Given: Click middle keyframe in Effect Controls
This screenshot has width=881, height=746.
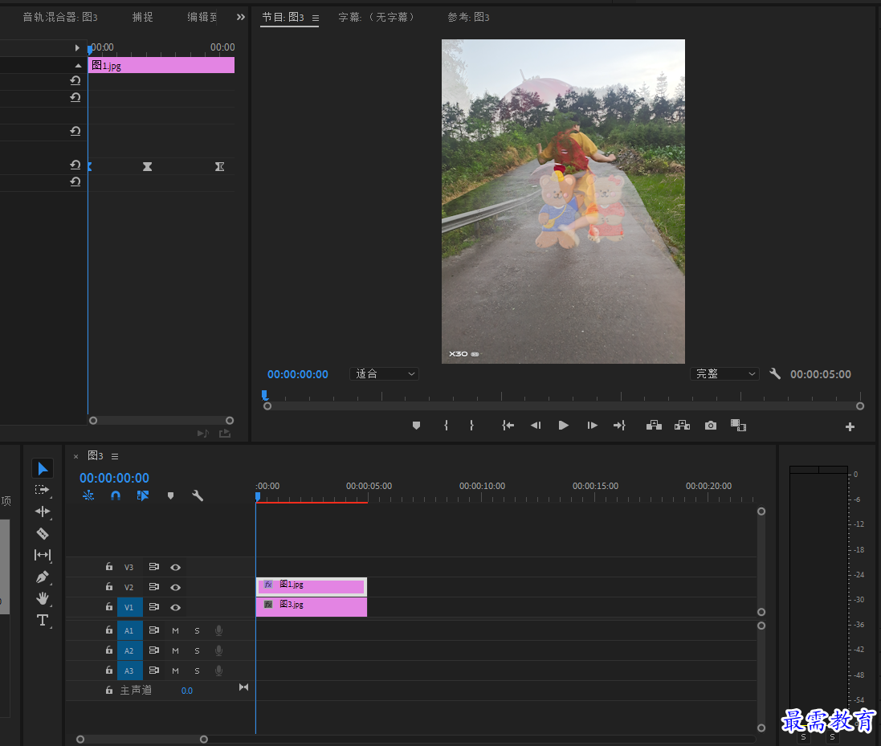Looking at the screenshot, I should (147, 166).
